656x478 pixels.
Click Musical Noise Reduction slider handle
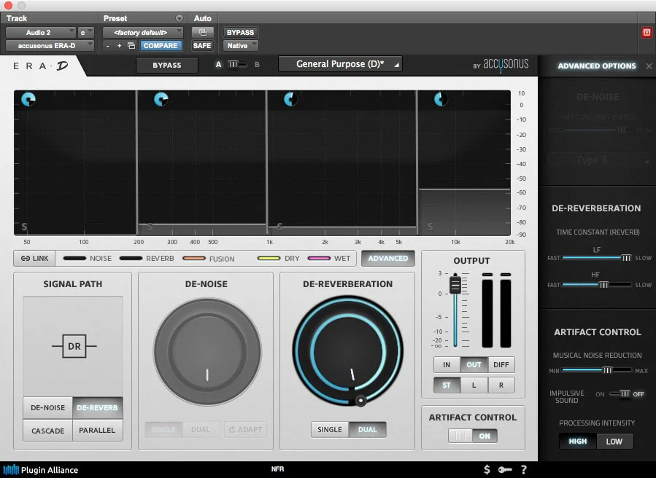click(607, 370)
